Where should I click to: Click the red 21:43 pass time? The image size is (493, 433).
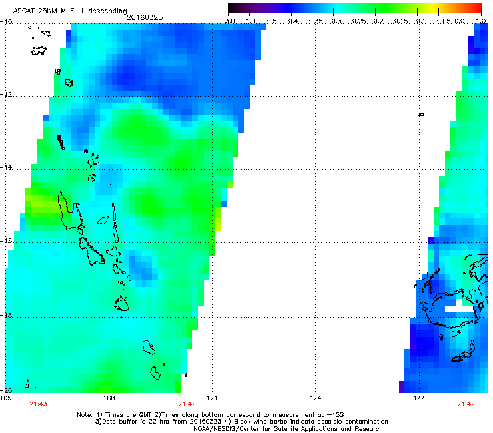[x=39, y=404]
